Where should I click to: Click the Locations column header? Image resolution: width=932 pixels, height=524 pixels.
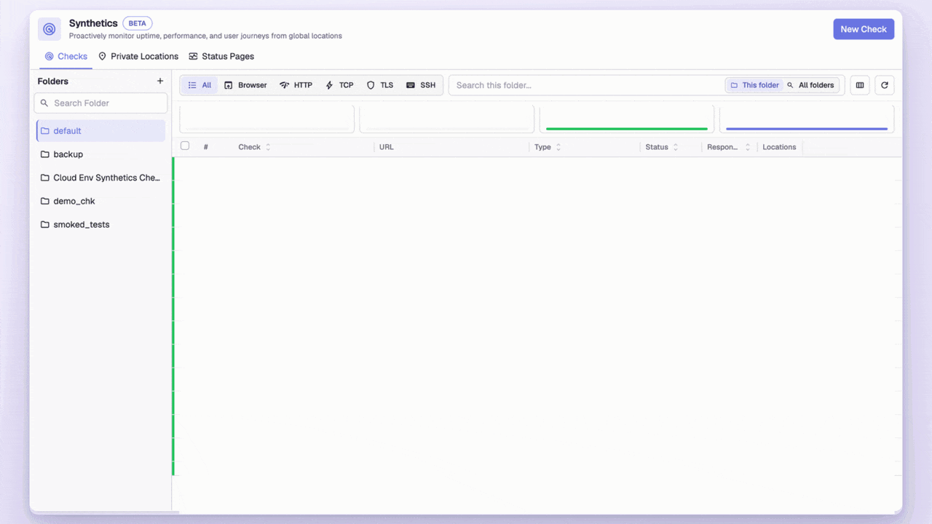(x=779, y=147)
